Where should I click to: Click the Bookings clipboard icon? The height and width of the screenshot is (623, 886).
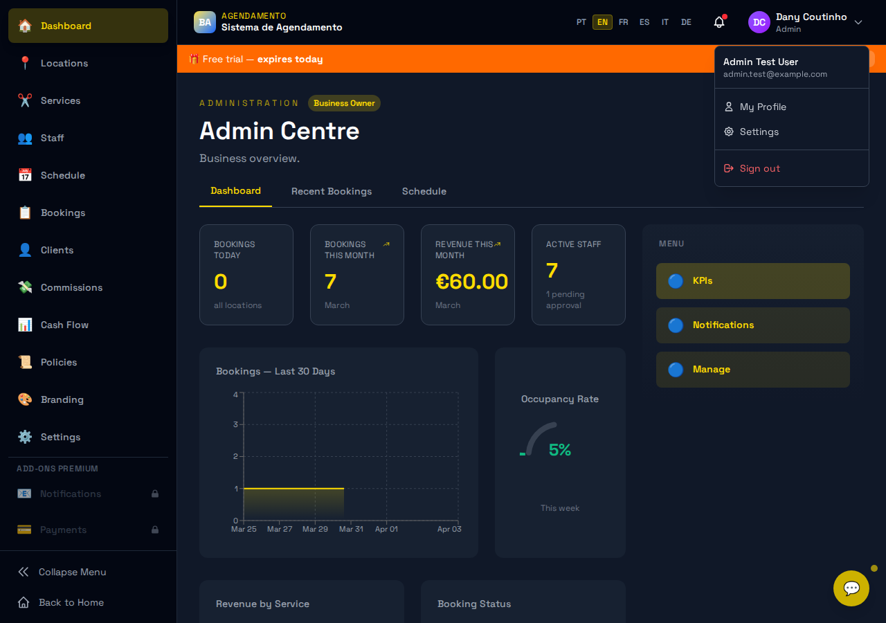25,213
